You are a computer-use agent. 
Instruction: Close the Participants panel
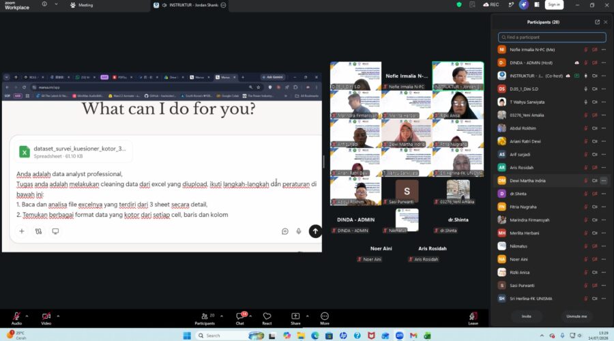point(606,23)
